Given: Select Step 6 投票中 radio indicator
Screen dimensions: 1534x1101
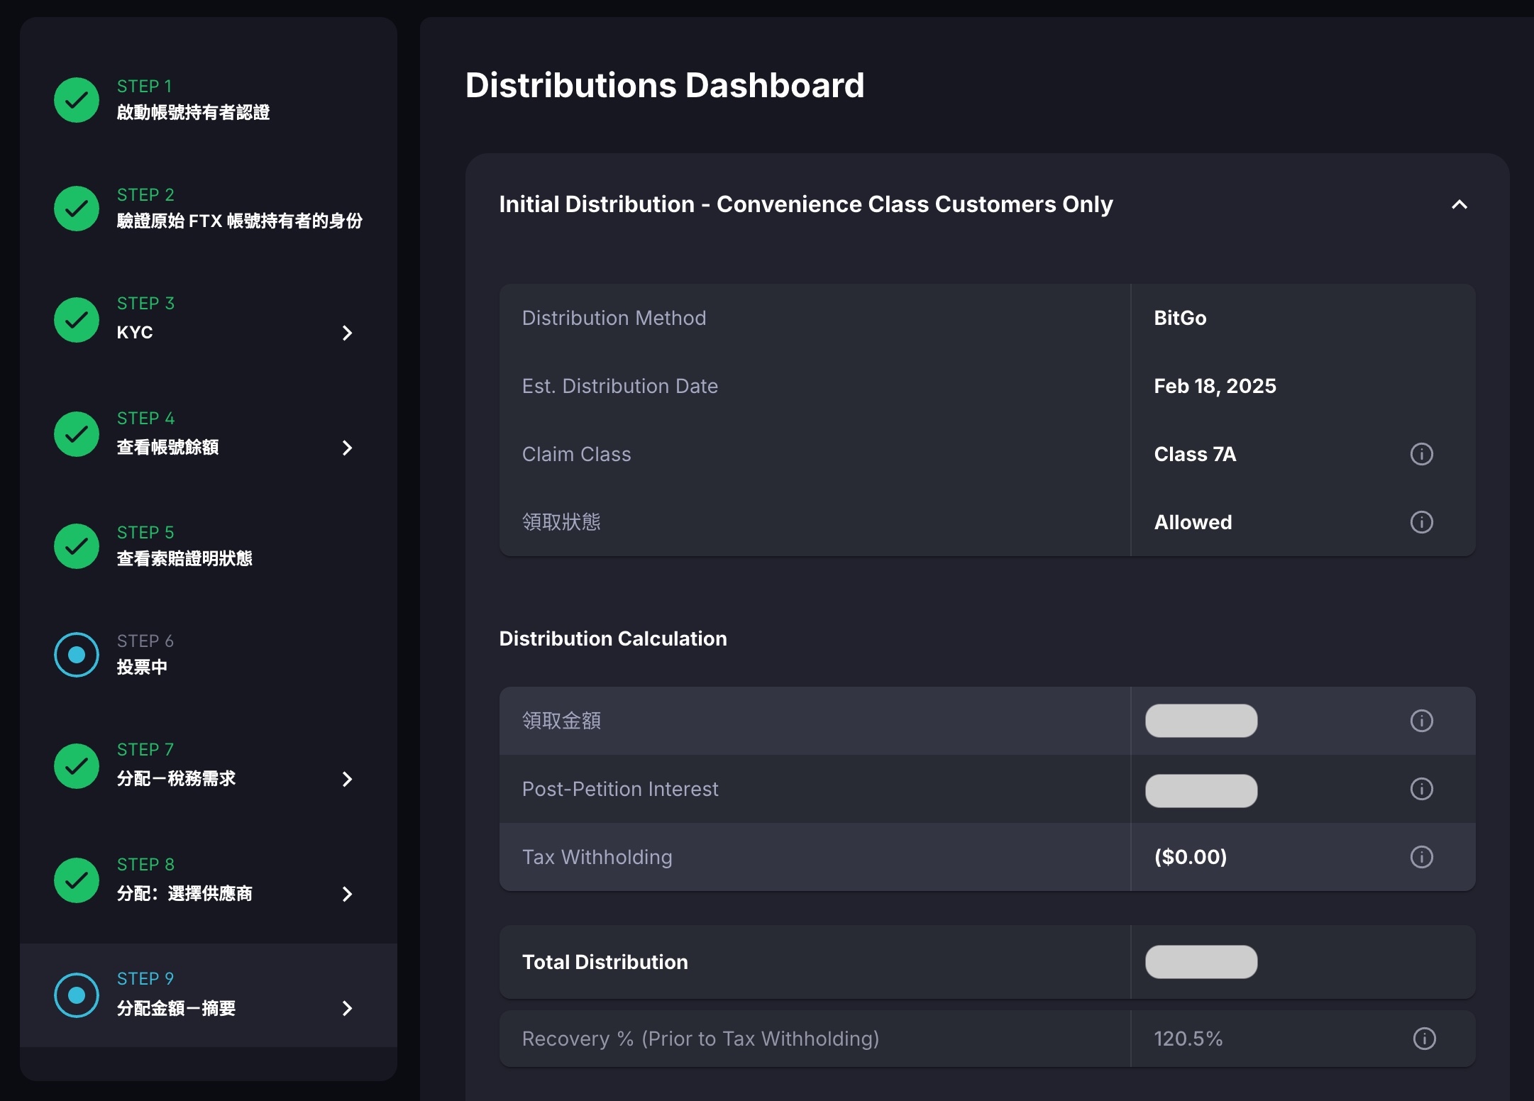Looking at the screenshot, I should tap(77, 655).
